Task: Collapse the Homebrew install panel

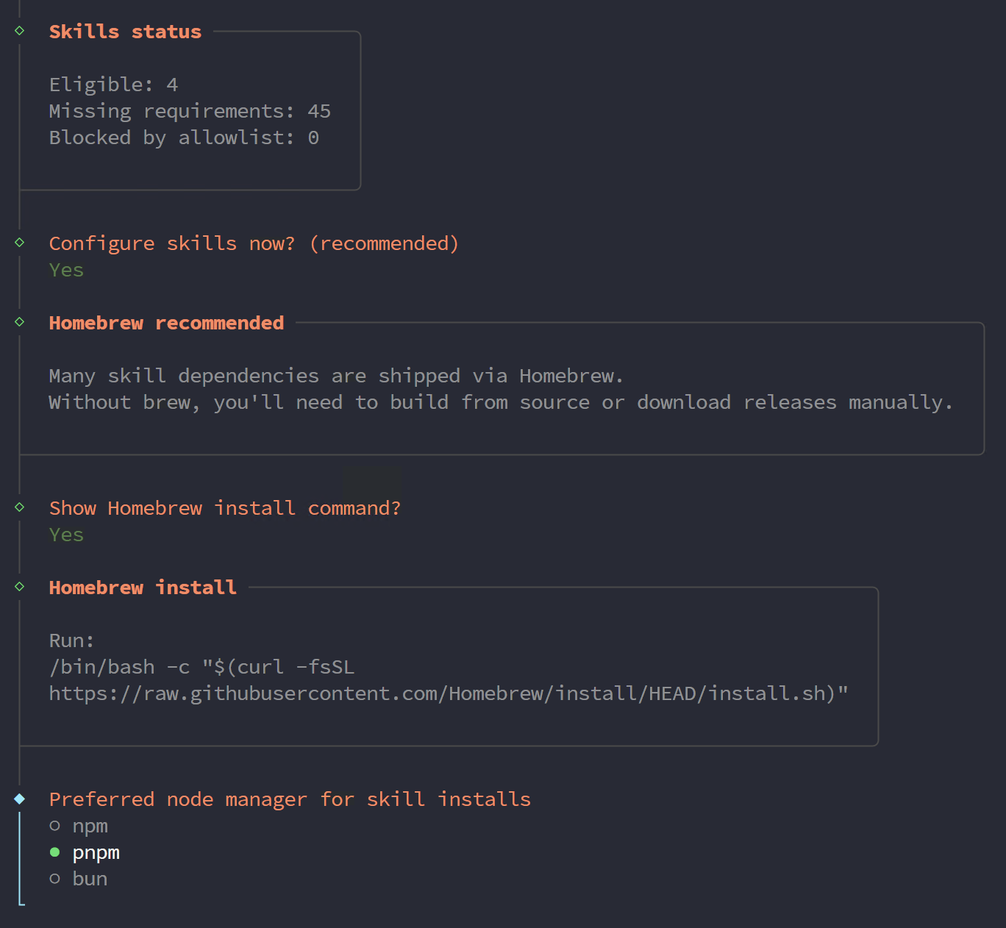Action: pos(142,587)
